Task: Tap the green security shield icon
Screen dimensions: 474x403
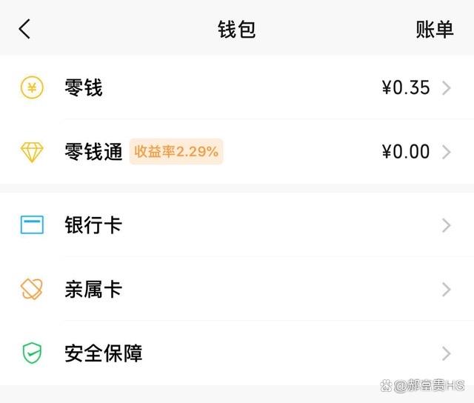Action: point(32,353)
